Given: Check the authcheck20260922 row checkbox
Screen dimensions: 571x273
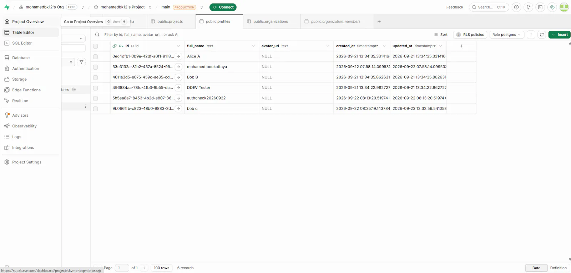Looking at the screenshot, I should (95, 98).
